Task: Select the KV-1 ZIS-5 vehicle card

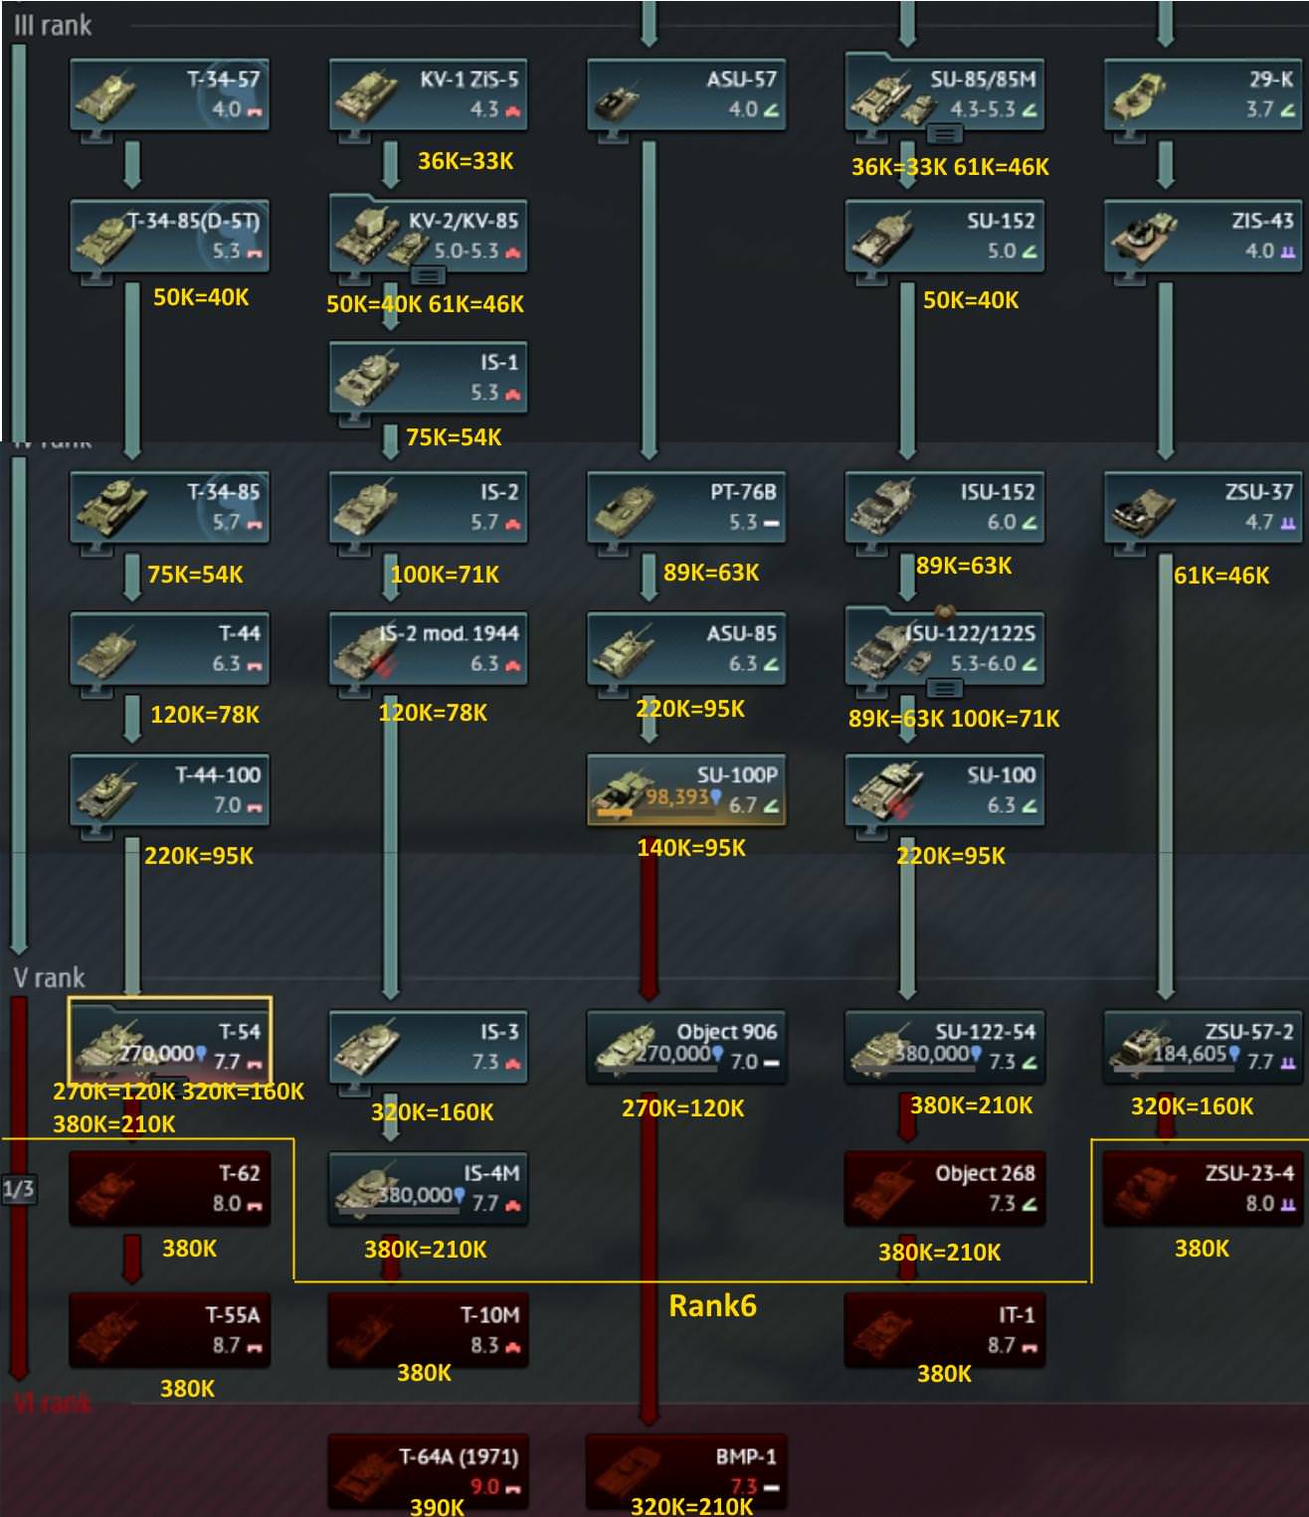Action: click(x=428, y=93)
